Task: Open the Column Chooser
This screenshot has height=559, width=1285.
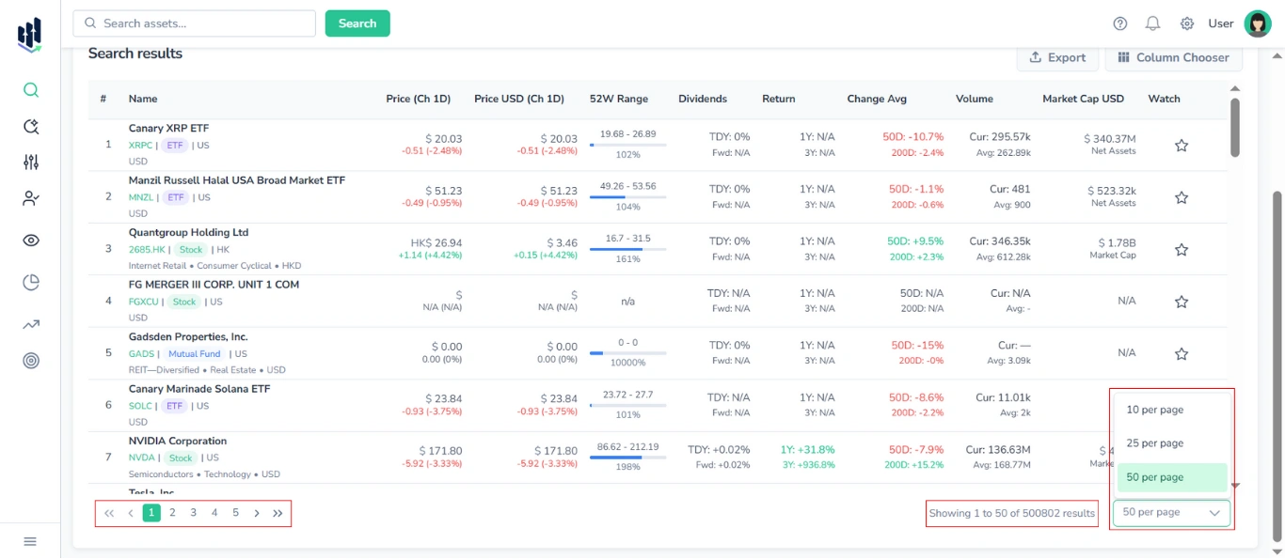Action: click(1173, 57)
